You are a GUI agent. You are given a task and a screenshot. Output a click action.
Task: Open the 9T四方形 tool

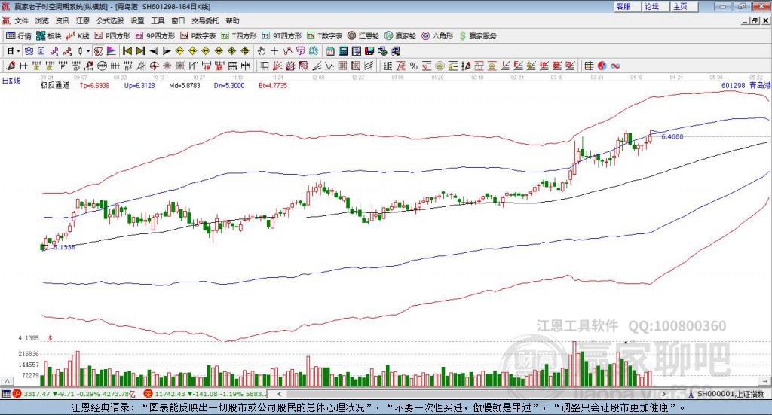click(x=282, y=36)
